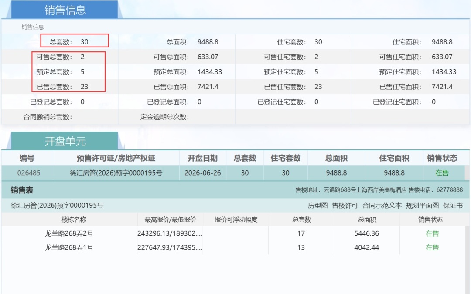
Task: Click the 最高报价/最低报价 column header
Action: click(x=171, y=220)
